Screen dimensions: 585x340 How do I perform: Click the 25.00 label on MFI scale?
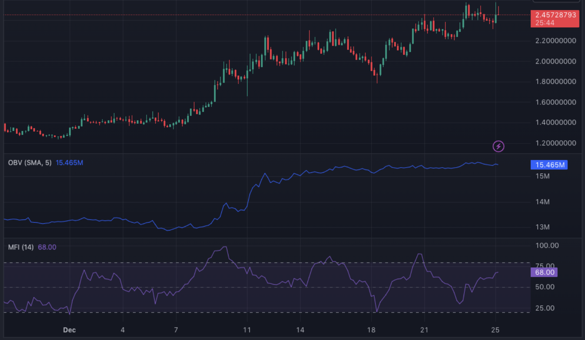point(545,308)
